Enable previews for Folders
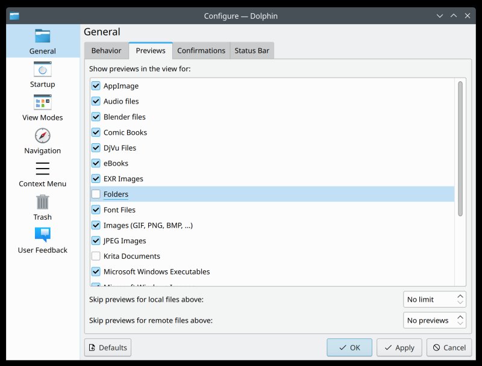 pyautogui.click(x=96, y=194)
